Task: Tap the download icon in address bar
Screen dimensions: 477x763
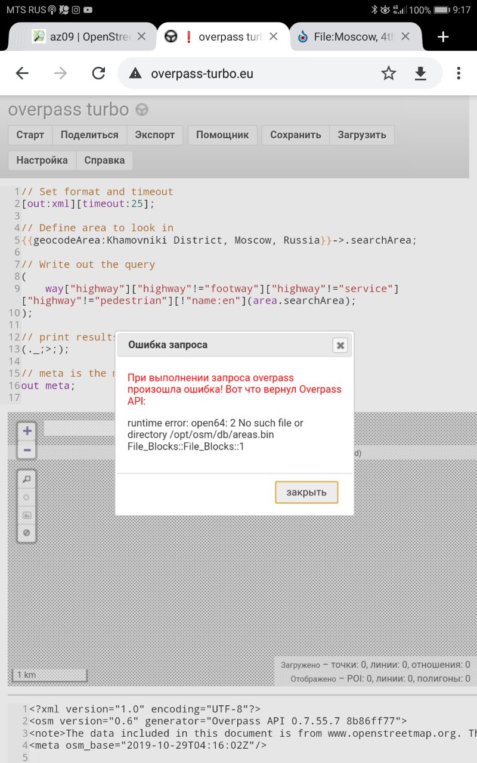Action: 421,73
